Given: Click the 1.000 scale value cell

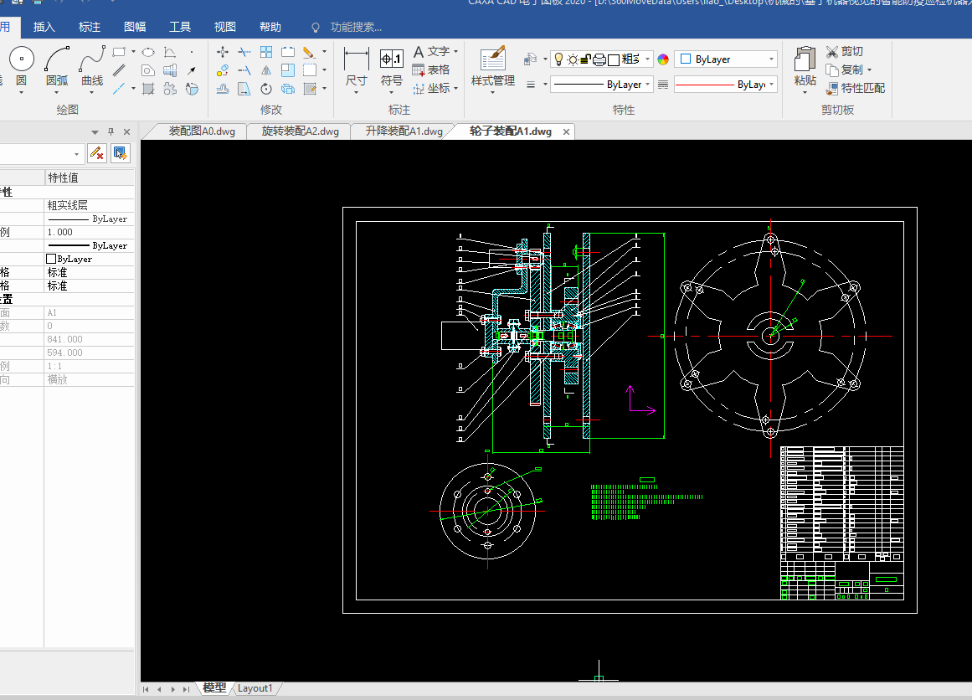Looking at the screenshot, I should (x=90, y=232).
